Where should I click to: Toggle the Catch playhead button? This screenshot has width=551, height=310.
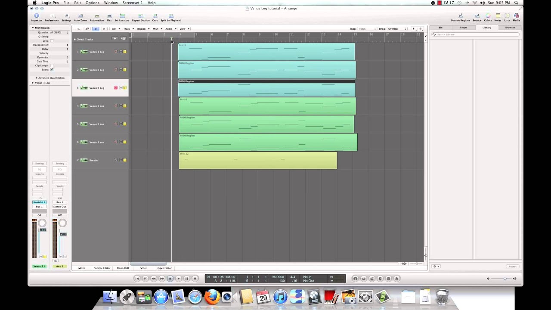96,29
